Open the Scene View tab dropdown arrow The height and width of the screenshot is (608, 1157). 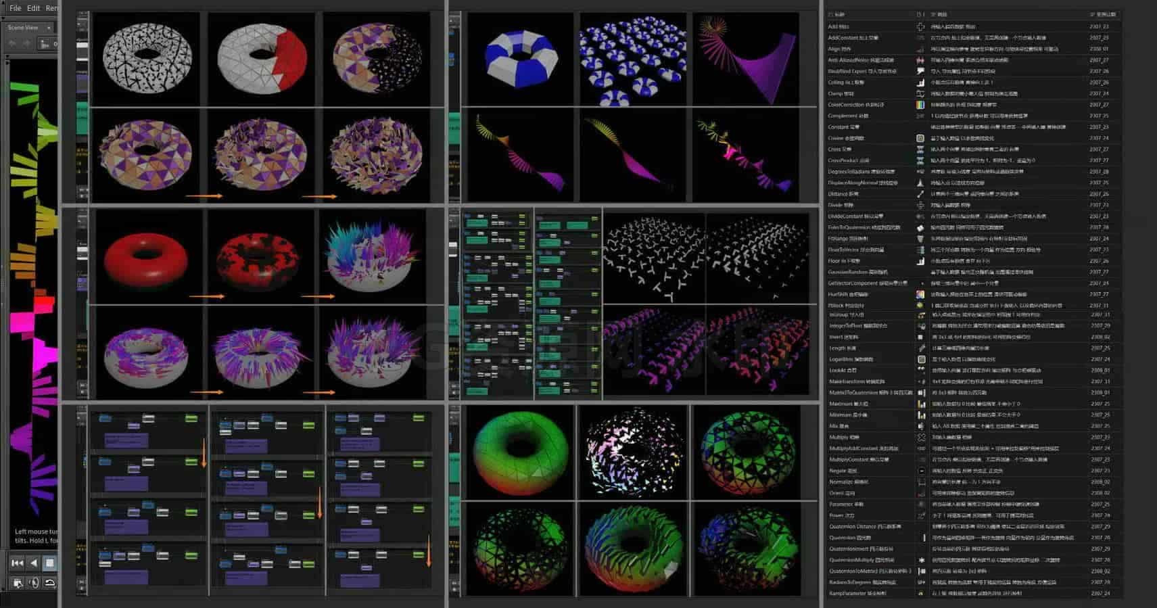tap(49, 28)
